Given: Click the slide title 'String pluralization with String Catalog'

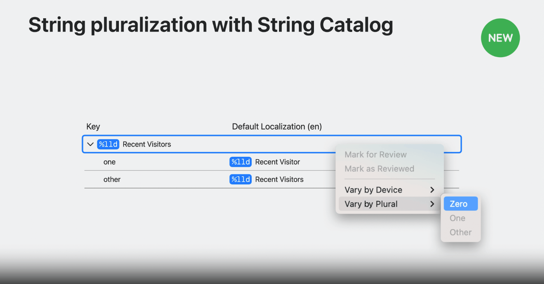Looking at the screenshot, I should tap(211, 25).
